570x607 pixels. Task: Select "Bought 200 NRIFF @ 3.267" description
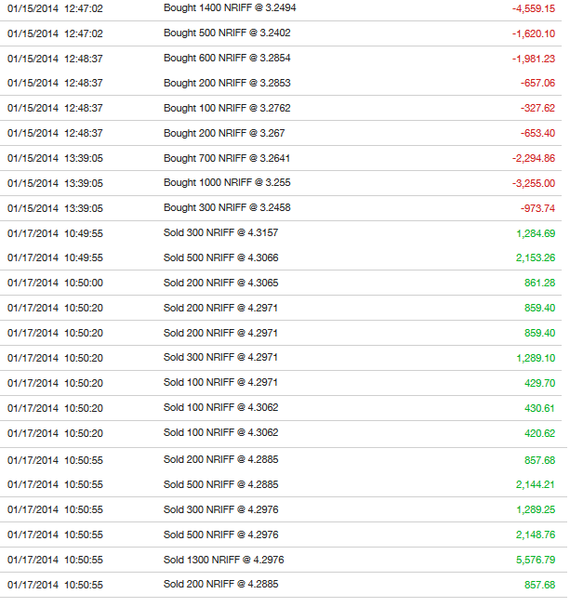point(223,133)
